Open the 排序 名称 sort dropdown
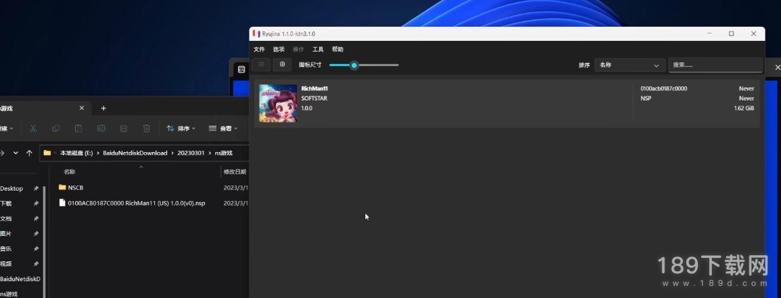Viewport: 781px width, 298px height. [x=629, y=65]
